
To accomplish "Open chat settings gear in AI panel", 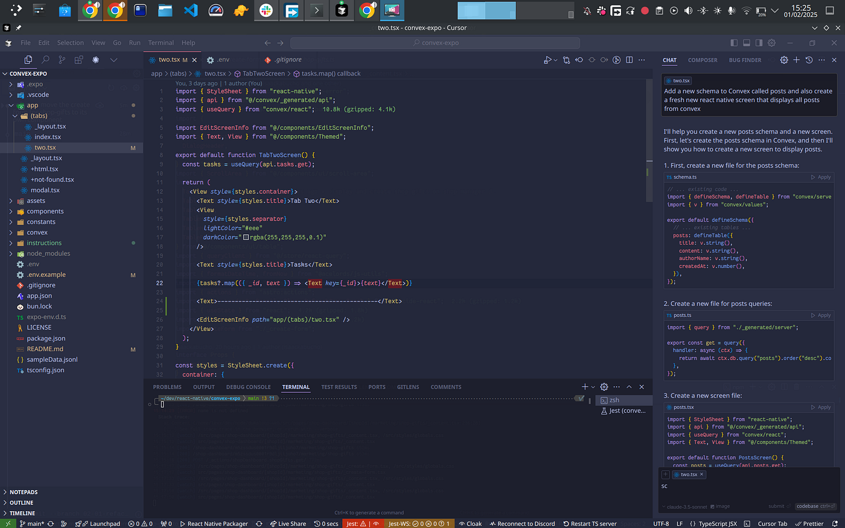I will point(783,60).
